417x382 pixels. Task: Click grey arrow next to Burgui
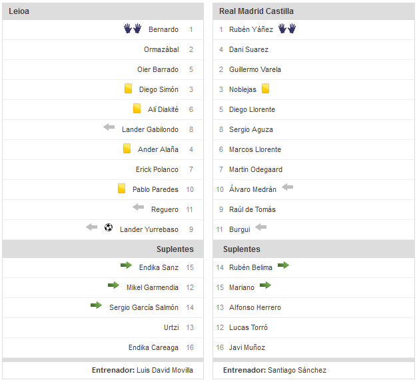tap(261, 227)
